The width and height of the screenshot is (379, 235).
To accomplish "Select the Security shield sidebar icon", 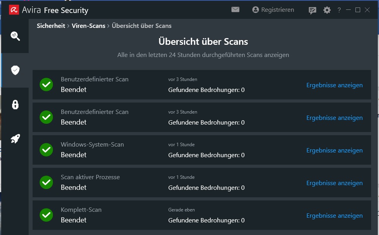I will (15, 70).
